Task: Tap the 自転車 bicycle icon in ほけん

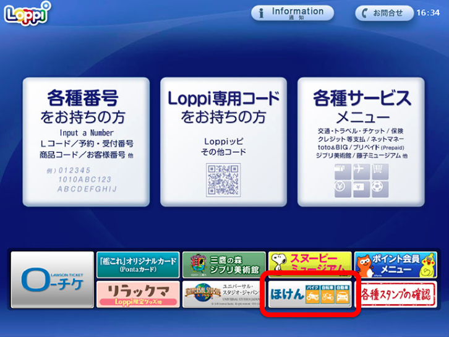Action: [x=327, y=294]
